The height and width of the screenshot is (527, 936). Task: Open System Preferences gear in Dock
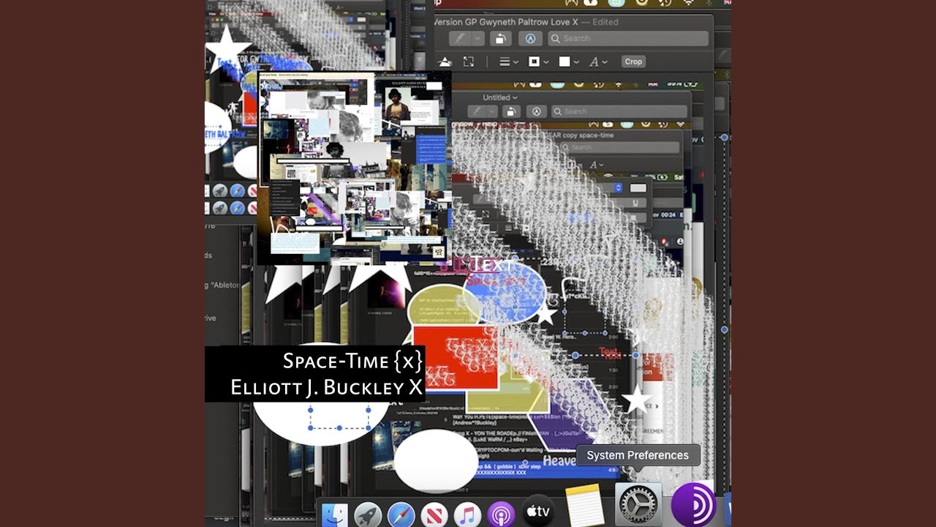click(638, 504)
